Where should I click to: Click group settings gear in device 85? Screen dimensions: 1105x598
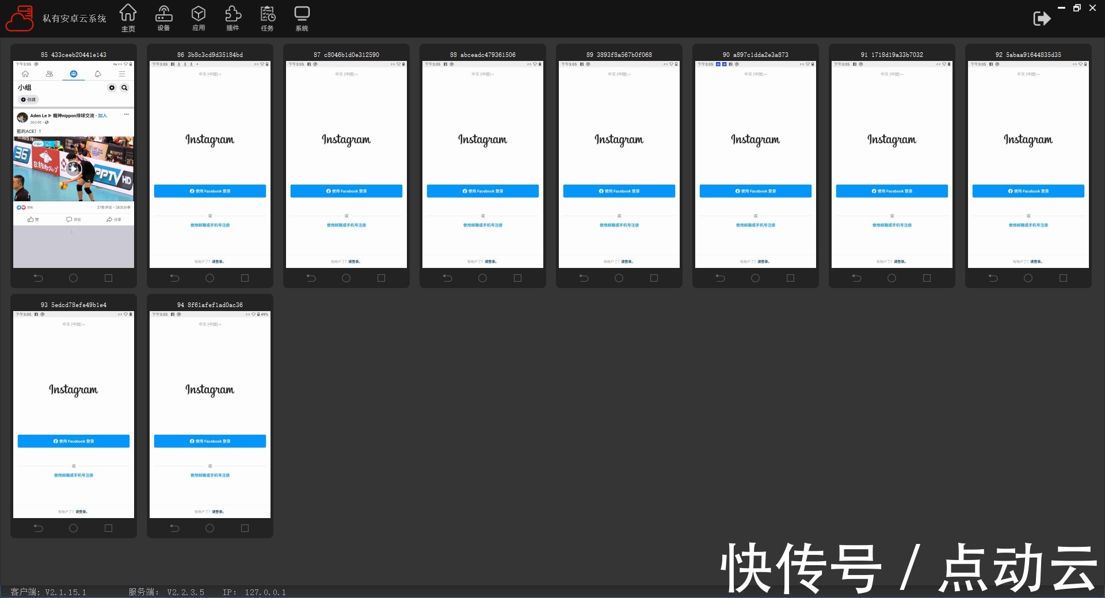click(x=112, y=88)
